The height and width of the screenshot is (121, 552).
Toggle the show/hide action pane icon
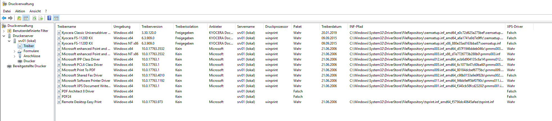tap(56, 18)
